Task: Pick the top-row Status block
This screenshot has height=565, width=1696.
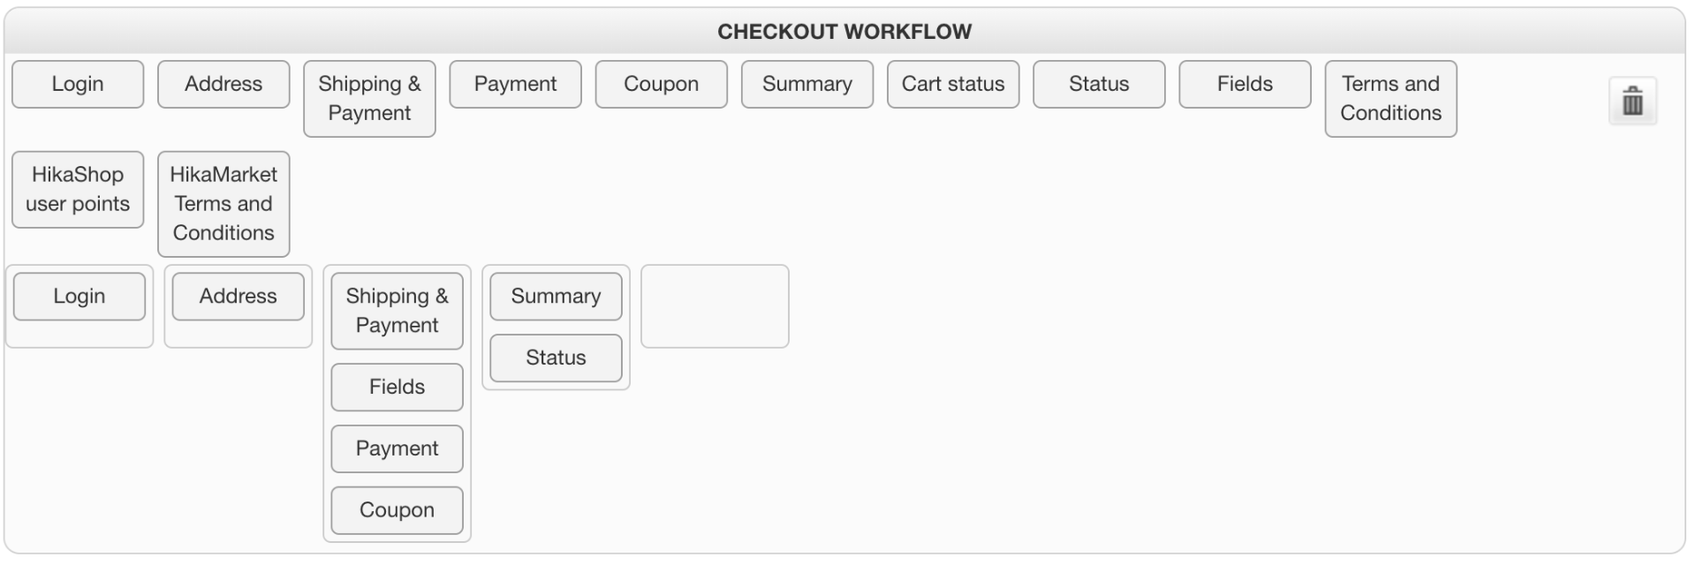Action: click(x=1098, y=85)
